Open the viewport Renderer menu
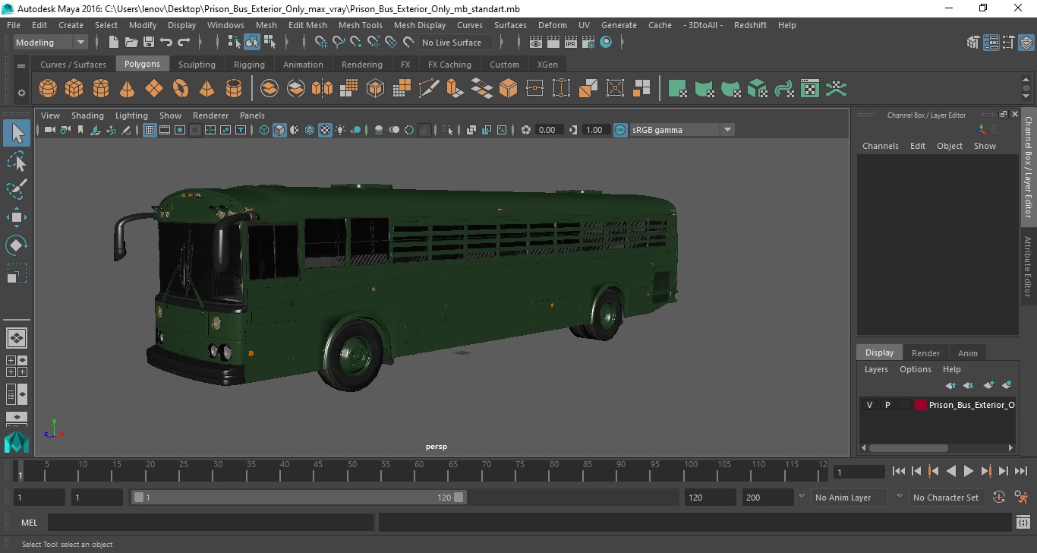Viewport: 1037px width, 553px height. [210, 115]
